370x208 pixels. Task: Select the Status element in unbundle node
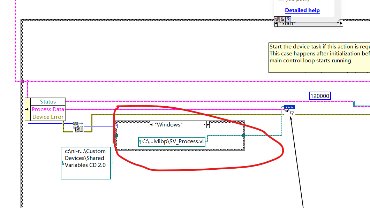(47, 101)
